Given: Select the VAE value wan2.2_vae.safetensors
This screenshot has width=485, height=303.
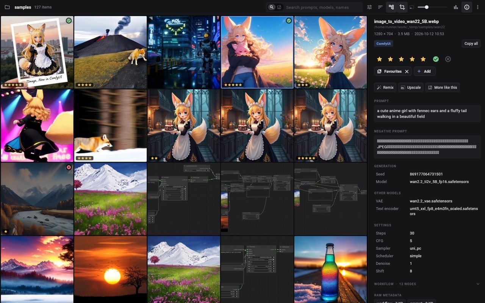Looking at the screenshot, I should (x=431, y=201).
